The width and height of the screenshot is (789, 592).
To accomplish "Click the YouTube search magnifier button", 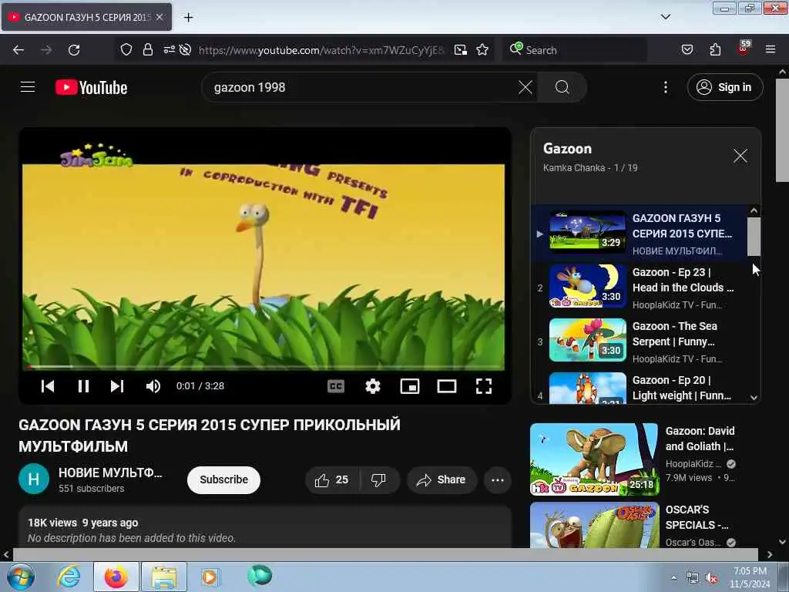I will [x=562, y=88].
